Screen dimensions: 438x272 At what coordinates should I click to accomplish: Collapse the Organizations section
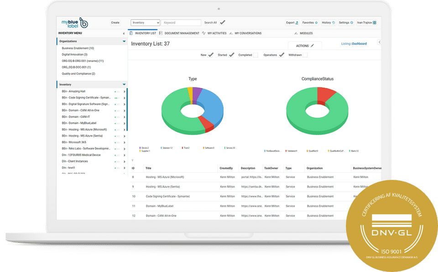click(x=124, y=42)
